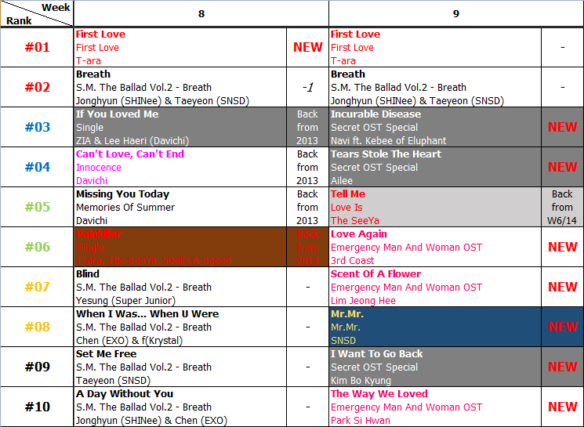The height and width of the screenshot is (427, 584).
Task: Select rank cell #09
Action: point(37,367)
